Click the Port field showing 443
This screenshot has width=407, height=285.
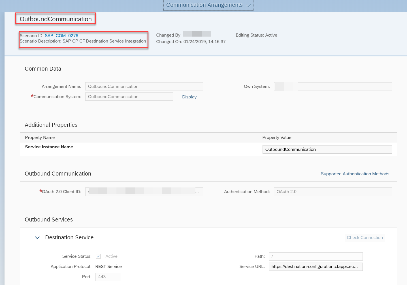108,276
